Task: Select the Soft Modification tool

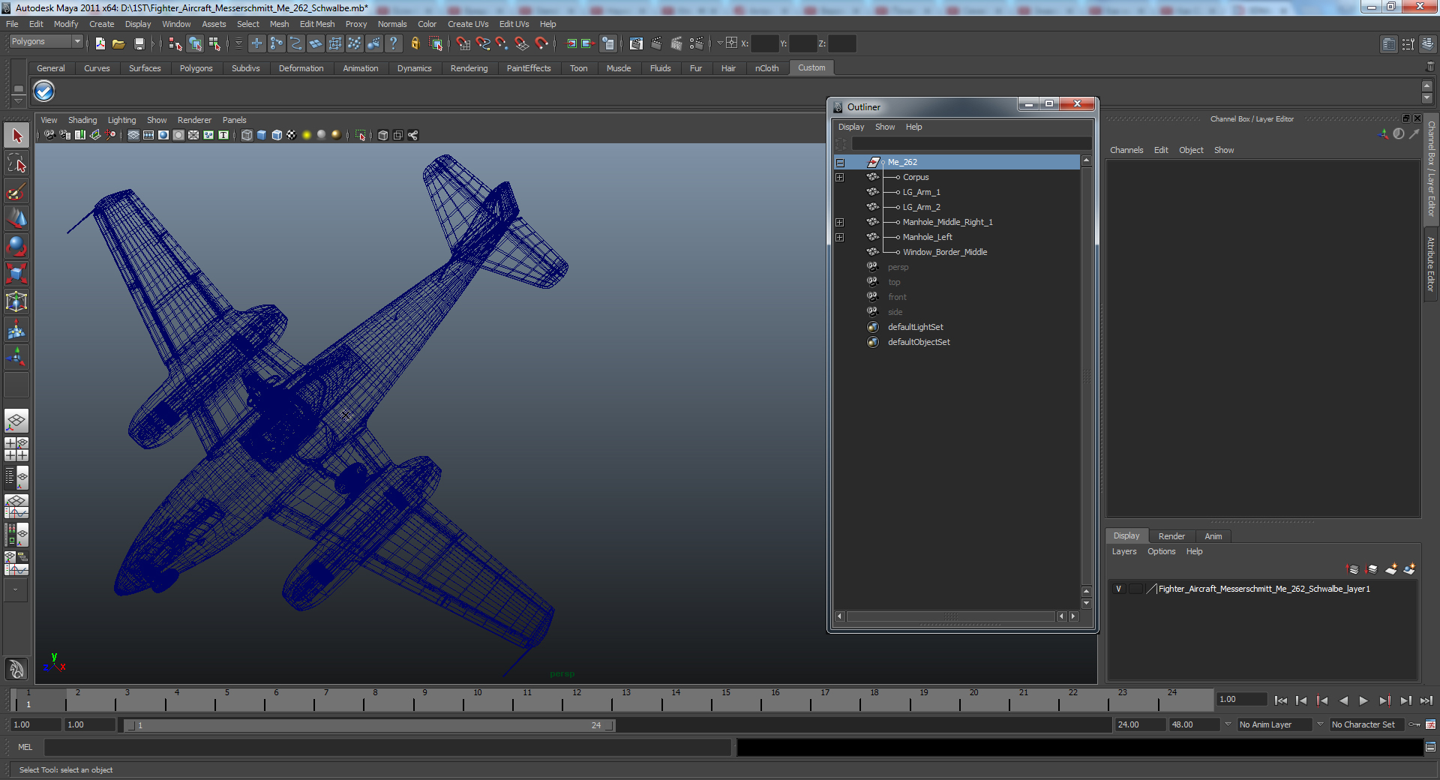Action: click(16, 329)
